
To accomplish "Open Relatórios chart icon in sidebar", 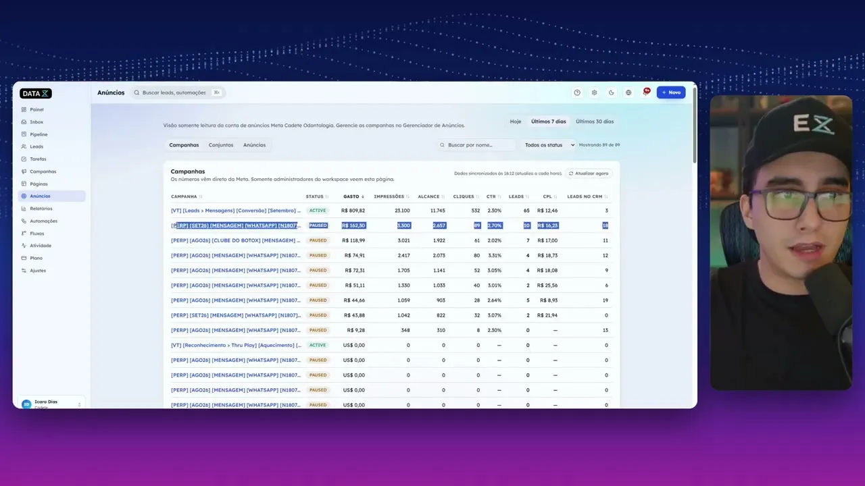I will 24,209.
